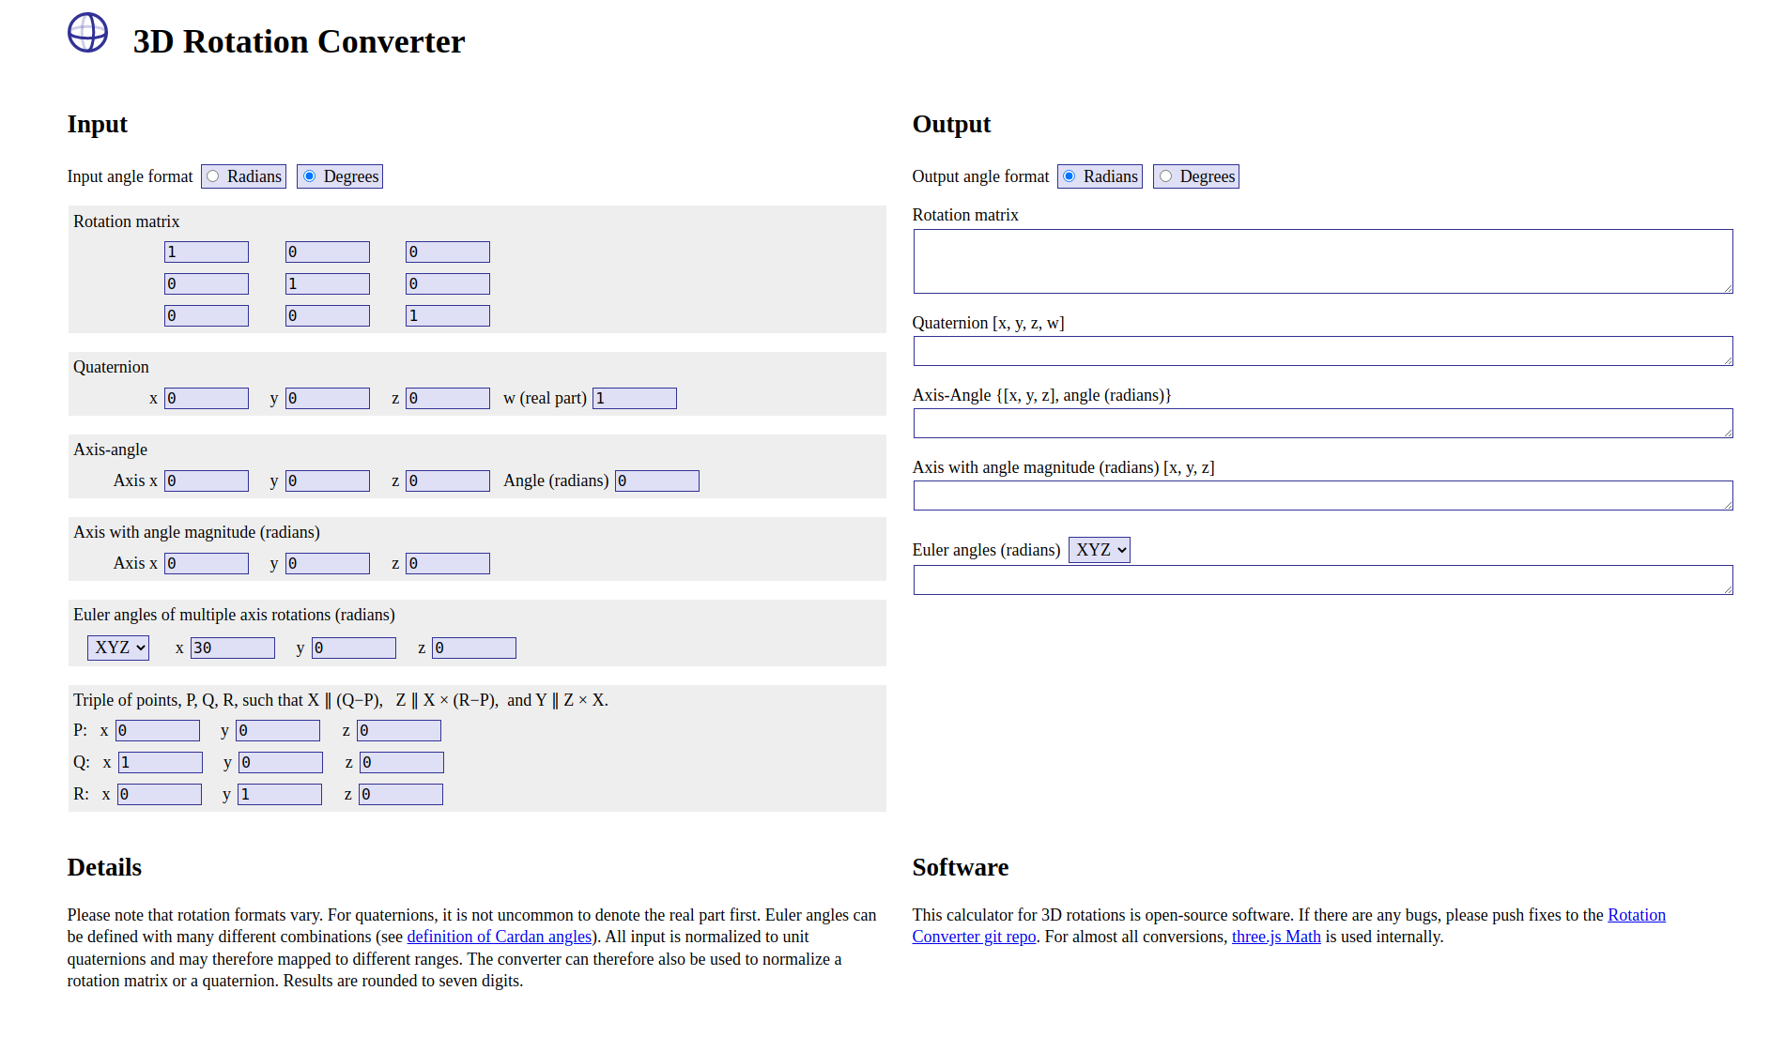
Task: Click the Axis-angle Angle (radians) field
Action: tap(657, 481)
